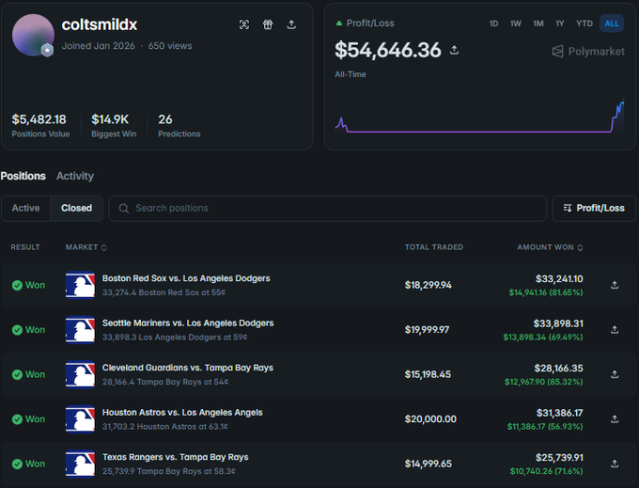Click the MLB logo for Houston Astros market
This screenshot has width=639, height=488.
coord(80,419)
